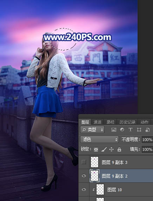153x201 pixels.
Task: Select 图层 9 副本 2 layer thumbnail
Action: (x=94, y=176)
